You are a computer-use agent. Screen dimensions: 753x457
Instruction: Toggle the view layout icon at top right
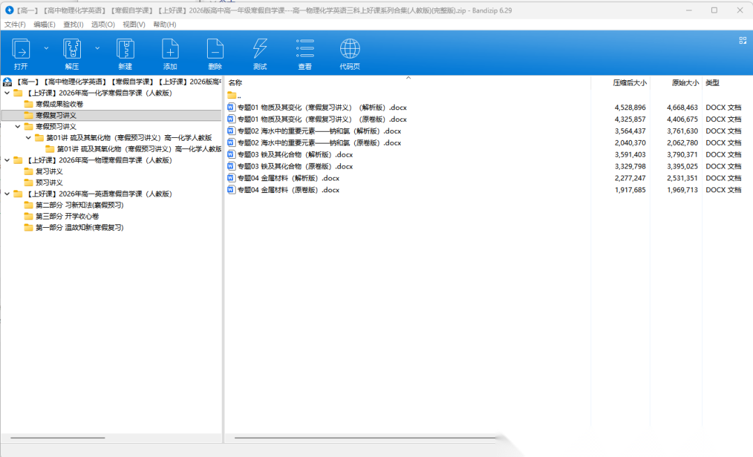pos(743,40)
